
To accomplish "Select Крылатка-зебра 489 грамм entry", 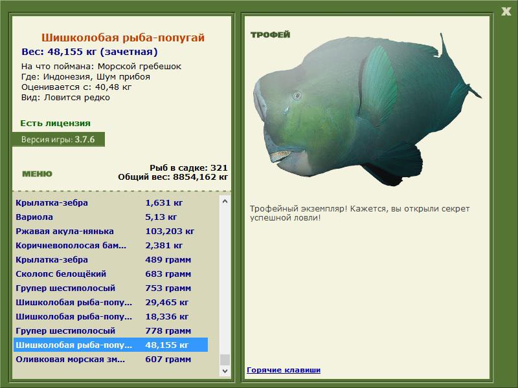I will coord(110,259).
